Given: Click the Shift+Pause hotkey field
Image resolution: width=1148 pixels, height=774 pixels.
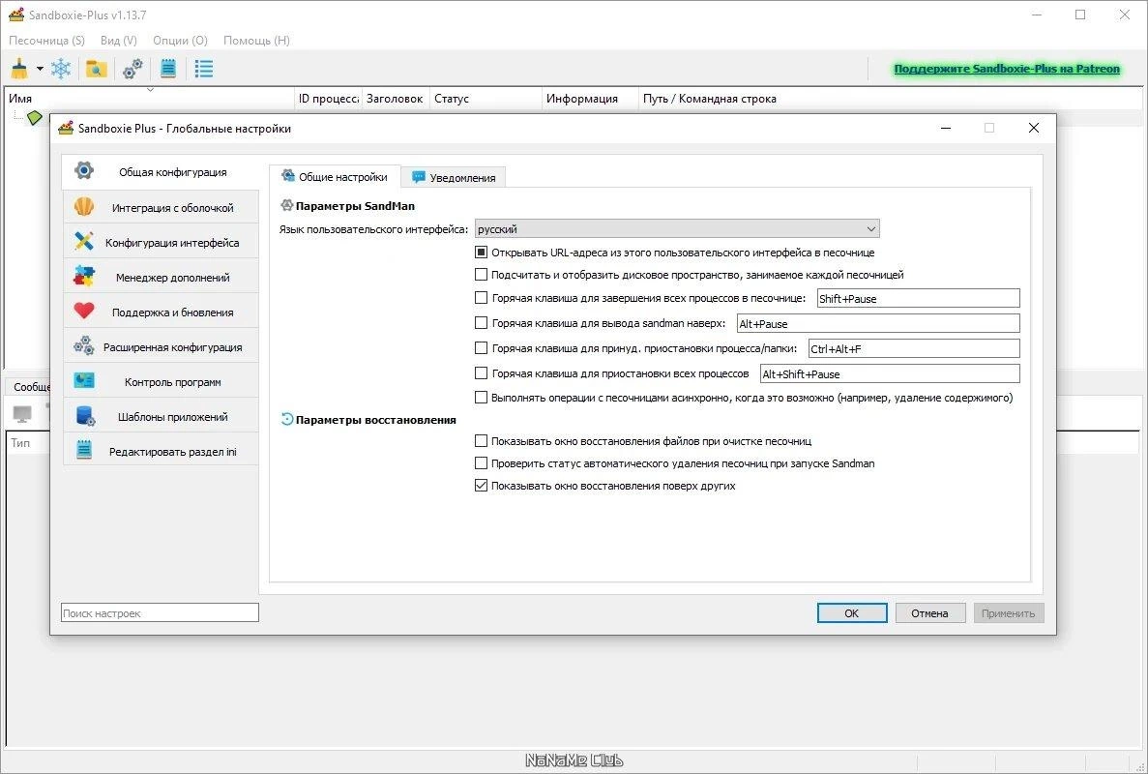Looking at the screenshot, I should coord(918,298).
